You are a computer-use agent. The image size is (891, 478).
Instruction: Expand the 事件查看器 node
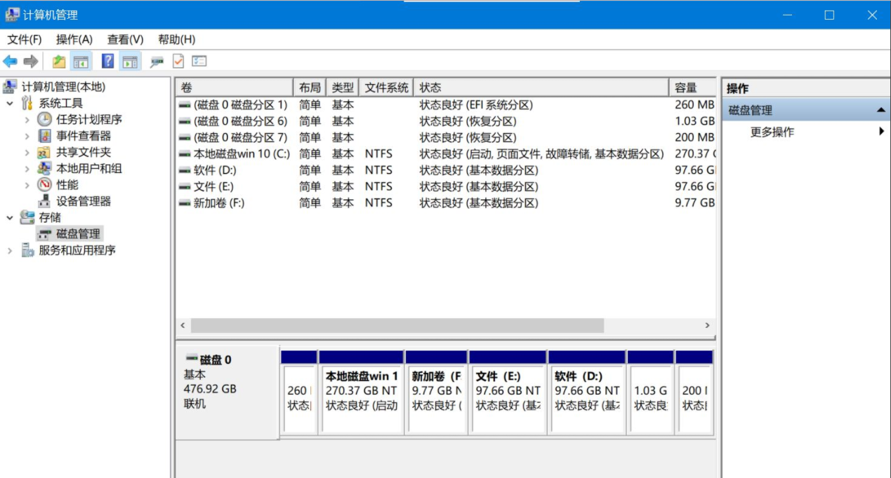coord(27,136)
